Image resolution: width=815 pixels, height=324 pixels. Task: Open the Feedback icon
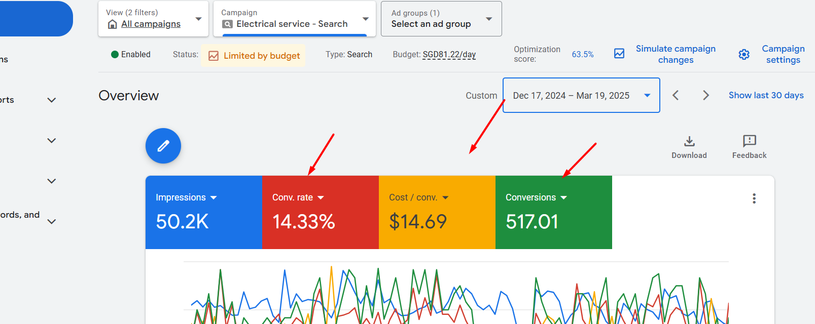pyautogui.click(x=749, y=141)
